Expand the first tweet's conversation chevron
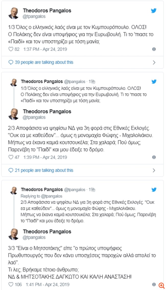This screenshot has width=166, height=290. tap(154, 62)
